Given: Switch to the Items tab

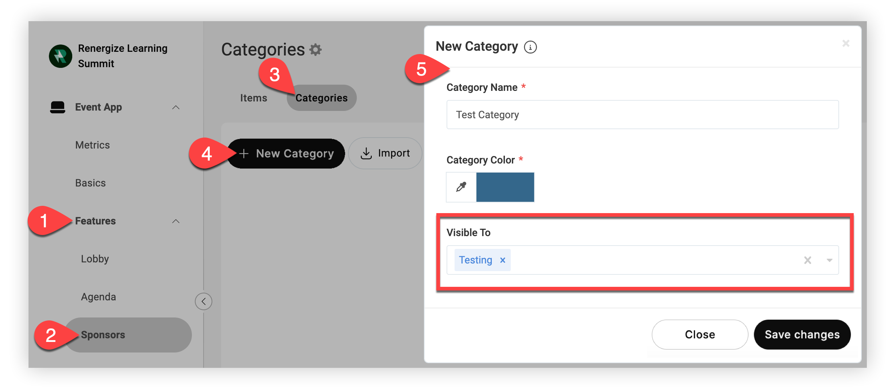Looking at the screenshot, I should pos(254,98).
